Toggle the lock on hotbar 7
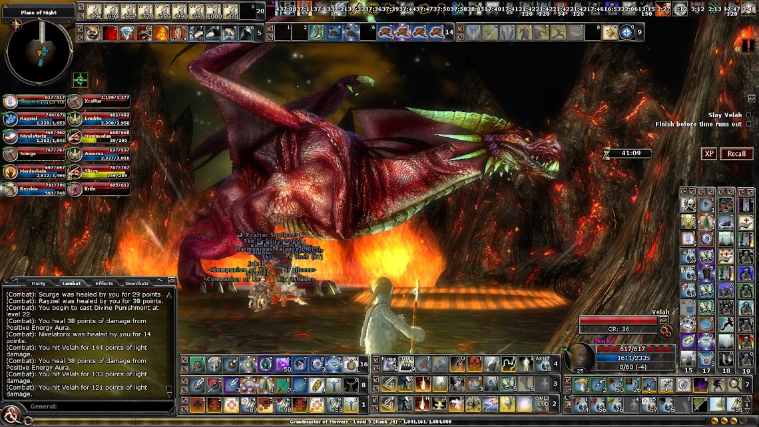Image resolution: width=759 pixels, height=427 pixels. coord(569,381)
